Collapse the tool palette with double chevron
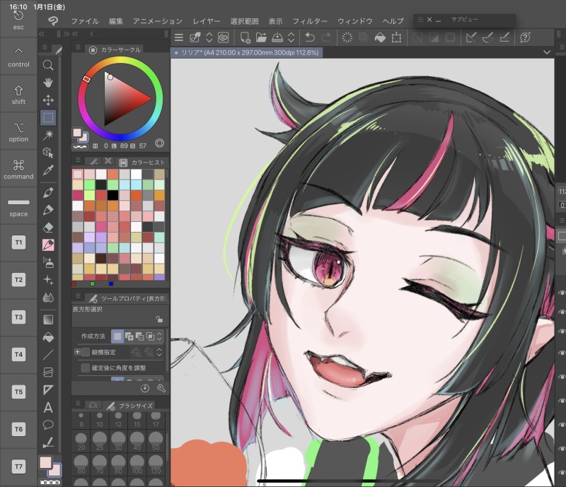Screen dimensions: 566x487 42,34
